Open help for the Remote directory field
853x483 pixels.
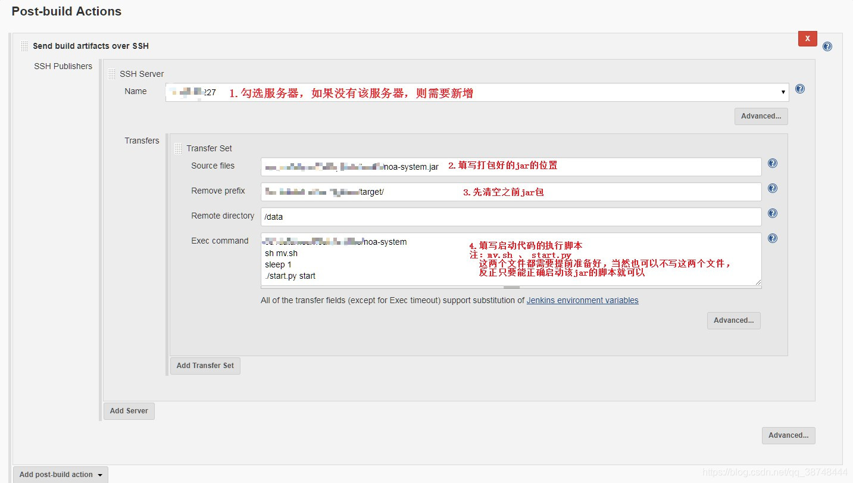tap(773, 213)
